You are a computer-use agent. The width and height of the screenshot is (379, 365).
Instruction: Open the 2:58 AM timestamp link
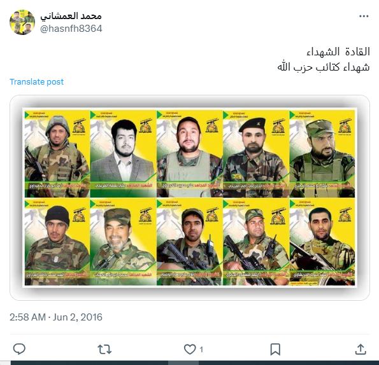coord(27,317)
